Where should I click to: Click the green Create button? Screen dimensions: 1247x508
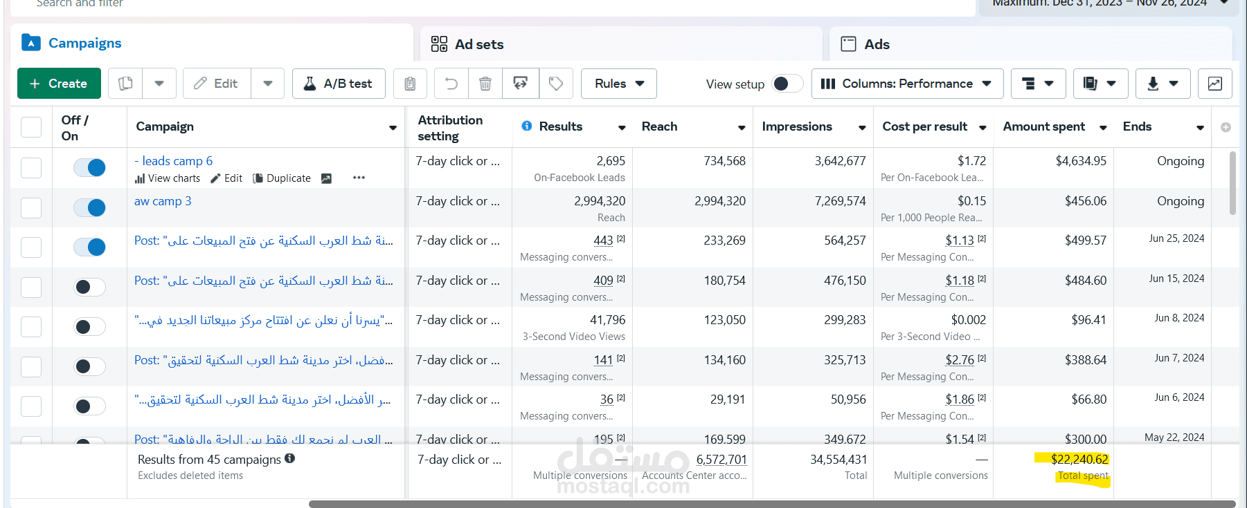point(59,84)
